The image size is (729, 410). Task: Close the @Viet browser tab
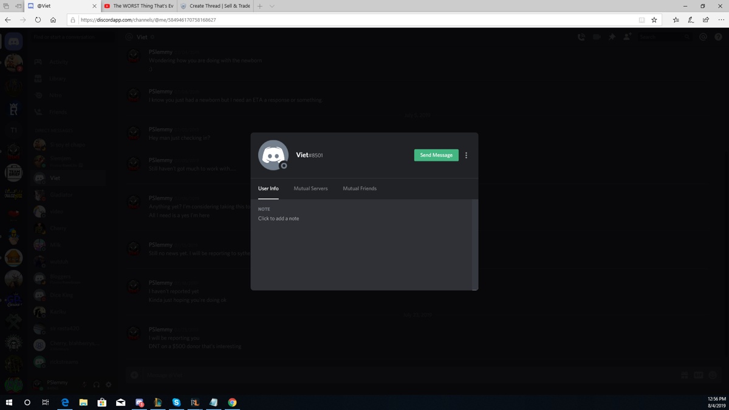tap(94, 6)
